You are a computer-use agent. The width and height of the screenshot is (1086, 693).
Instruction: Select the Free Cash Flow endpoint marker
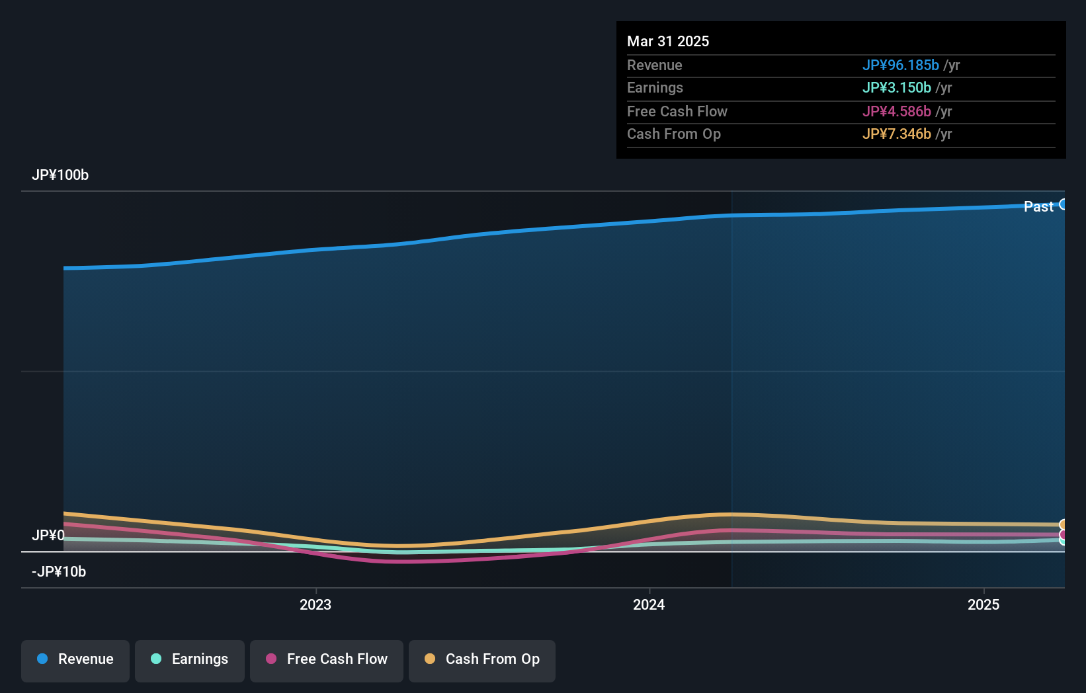click(1064, 534)
